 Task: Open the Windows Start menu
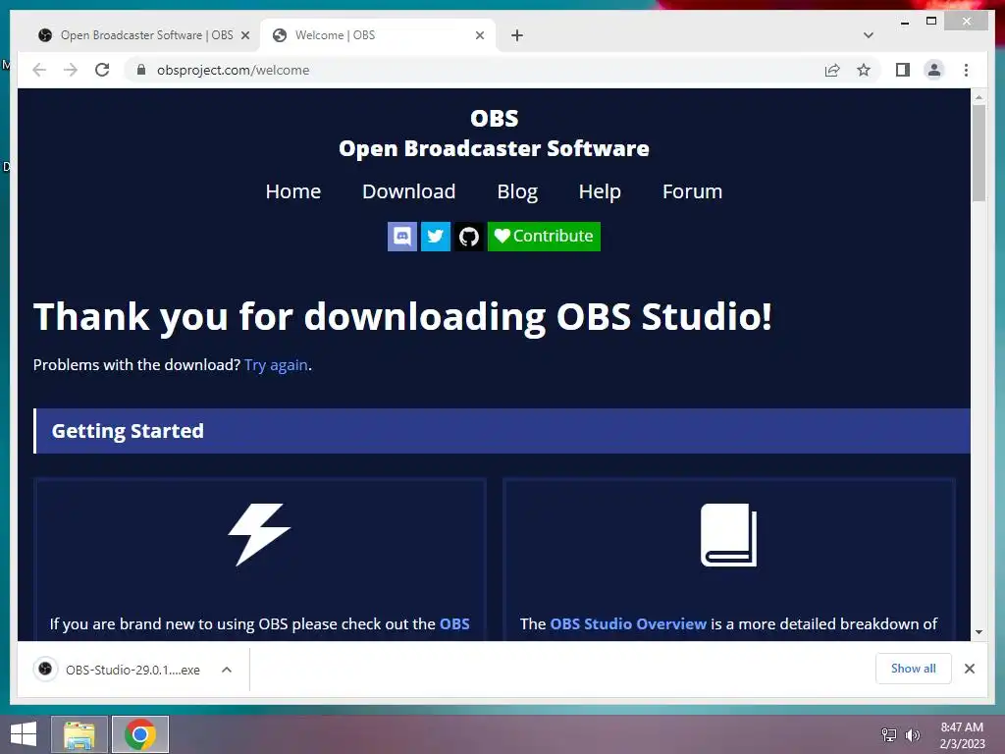pos(24,734)
